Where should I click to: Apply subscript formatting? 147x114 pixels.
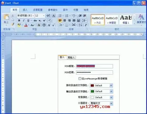[x=40, y=20]
